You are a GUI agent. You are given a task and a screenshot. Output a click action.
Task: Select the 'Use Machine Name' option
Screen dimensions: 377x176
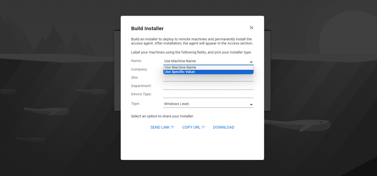click(208, 67)
